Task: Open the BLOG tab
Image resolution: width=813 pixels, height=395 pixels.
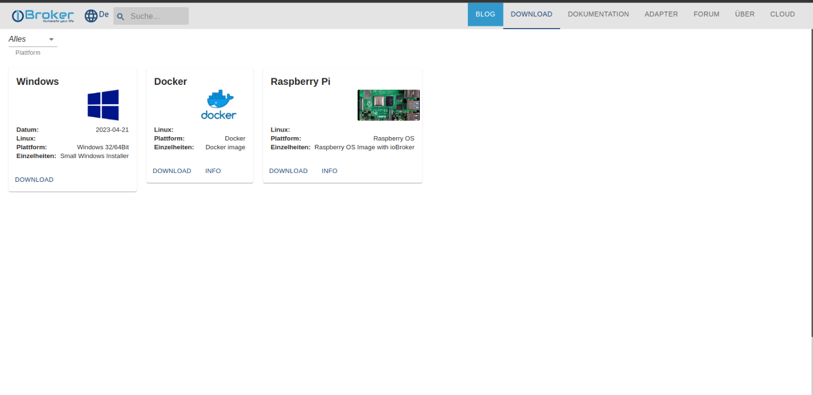Action: [x=485, y=14]
